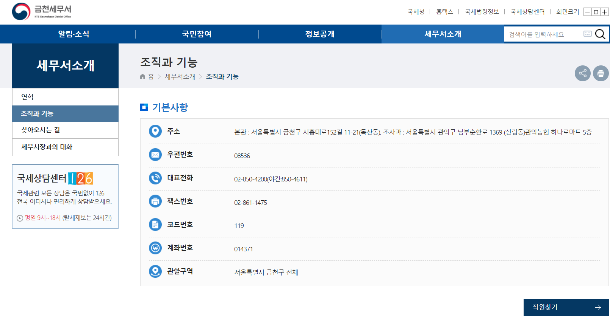Click the 대표전화 row label
Viewport: 610px width, 319px height.
180,178
